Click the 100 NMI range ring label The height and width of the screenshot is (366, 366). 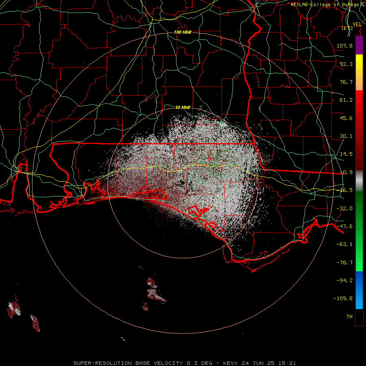tap(183, 32)
